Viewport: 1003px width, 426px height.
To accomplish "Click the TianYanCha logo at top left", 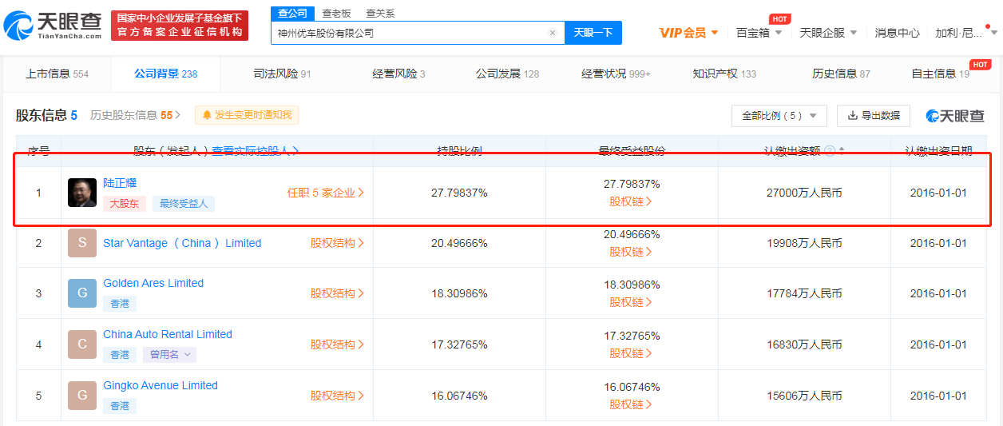I will [x=53, y=26].
